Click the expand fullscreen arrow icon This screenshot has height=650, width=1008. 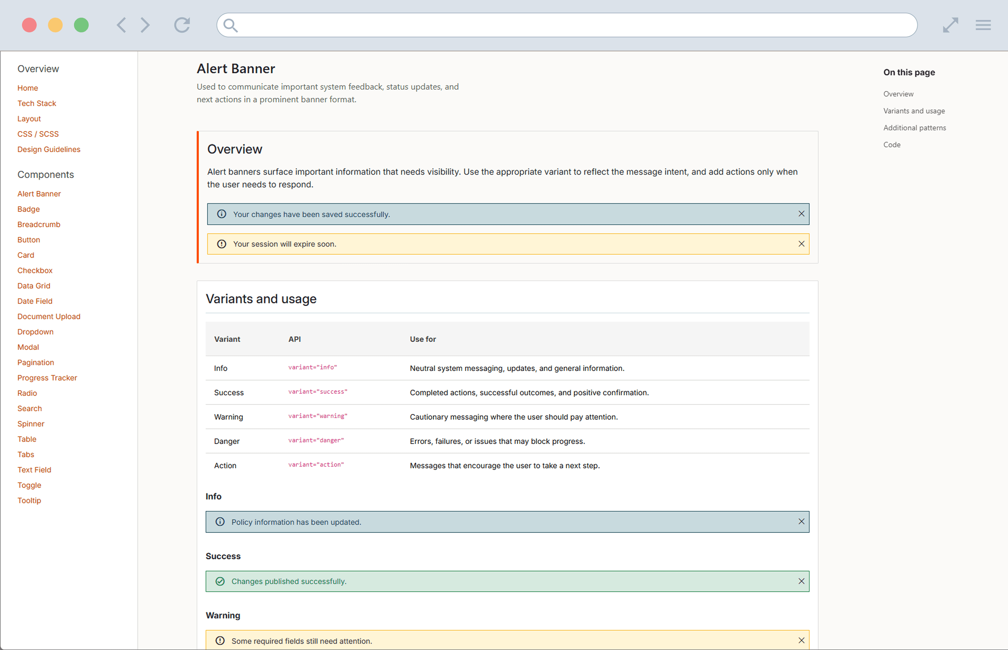click(951, 25)
